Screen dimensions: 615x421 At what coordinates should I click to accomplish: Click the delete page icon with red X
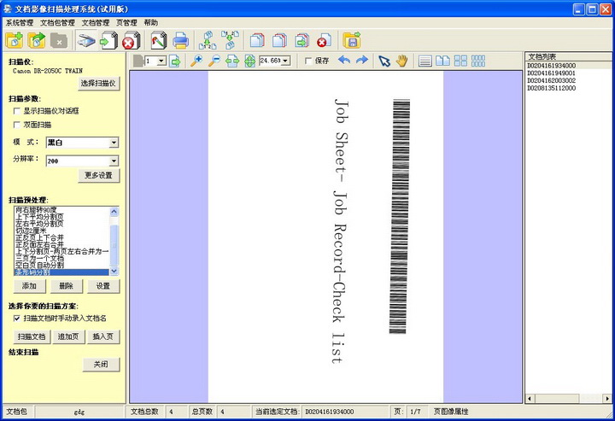click(325, 40)
